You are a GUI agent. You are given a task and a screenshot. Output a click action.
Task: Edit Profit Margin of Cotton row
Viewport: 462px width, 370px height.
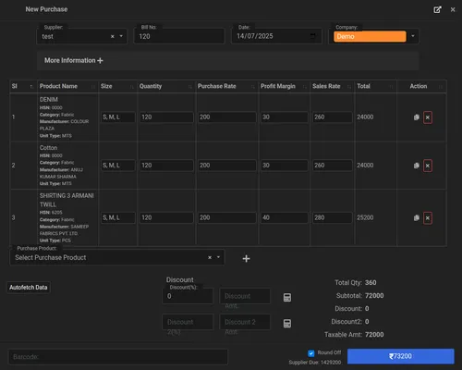point(285,166)
